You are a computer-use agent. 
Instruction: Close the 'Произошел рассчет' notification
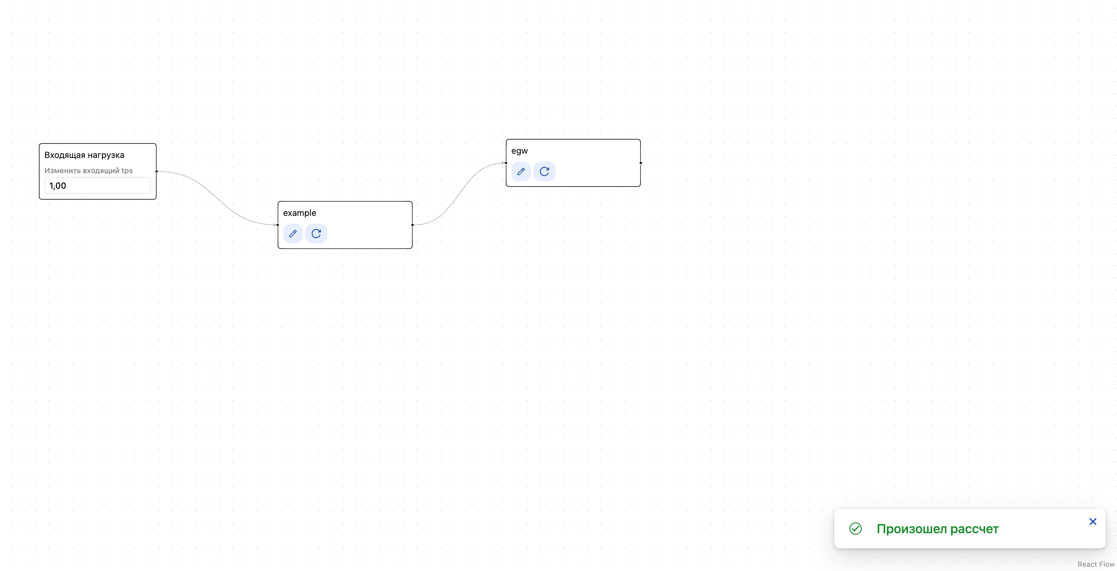pos(1093,522)
